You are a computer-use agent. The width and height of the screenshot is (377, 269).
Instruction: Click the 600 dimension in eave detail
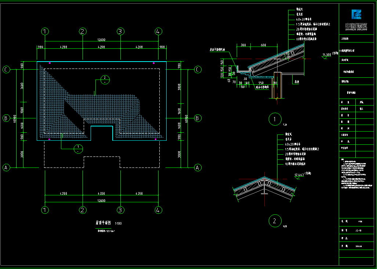coord(264,45)
